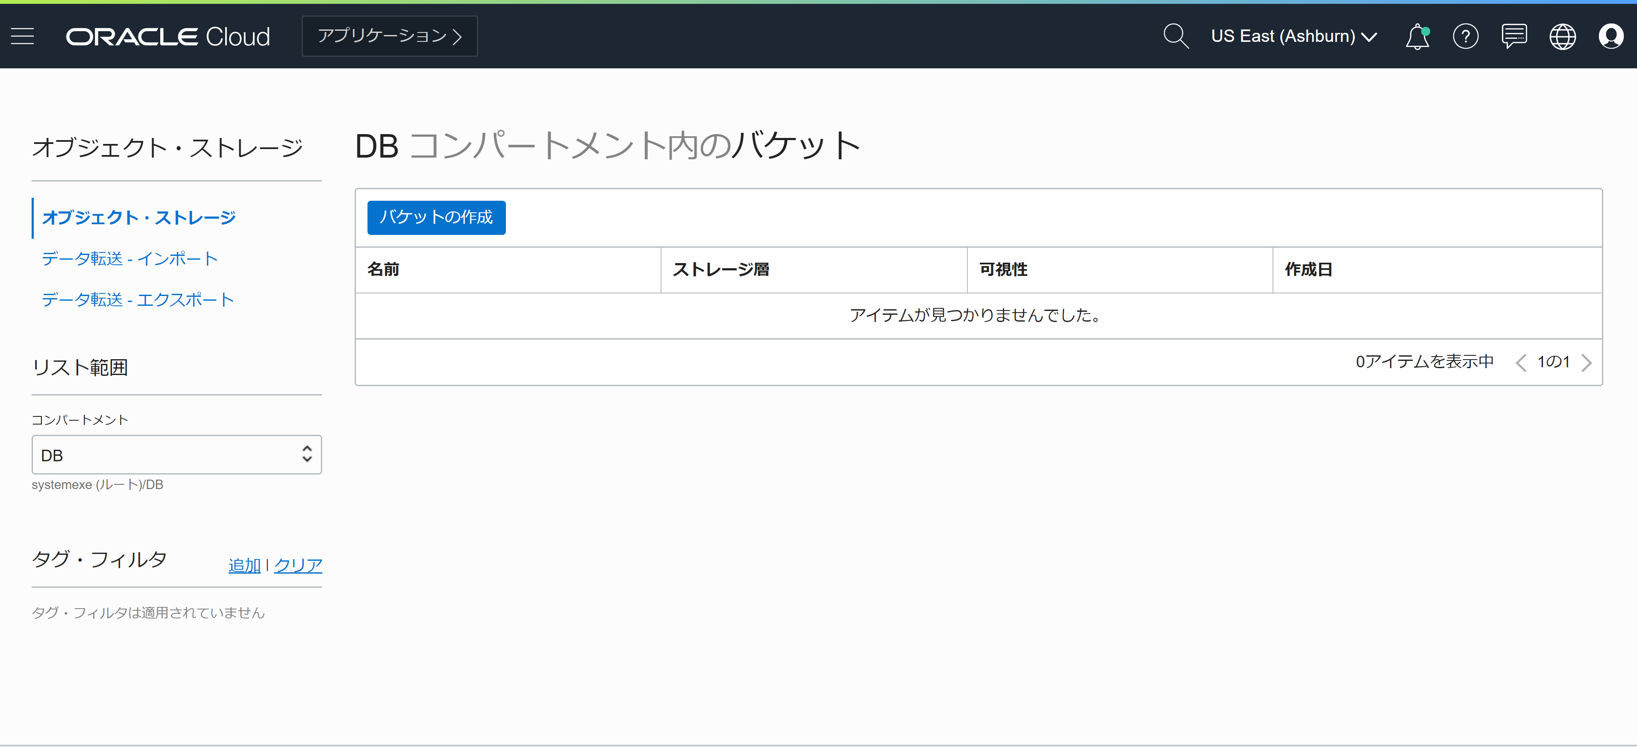Screen dimensions: 1637x747
Task: Go to previous page arrow
Action: click(x=1521, y=362)
